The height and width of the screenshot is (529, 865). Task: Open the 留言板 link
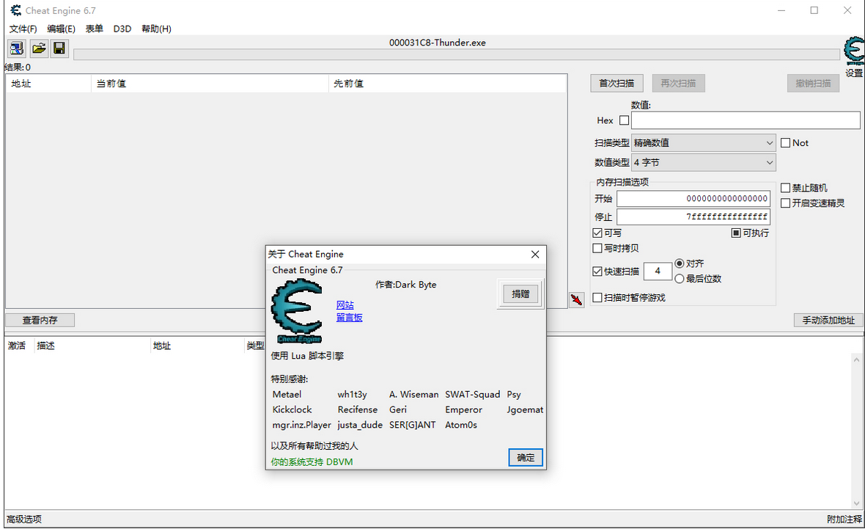[349, 318]
